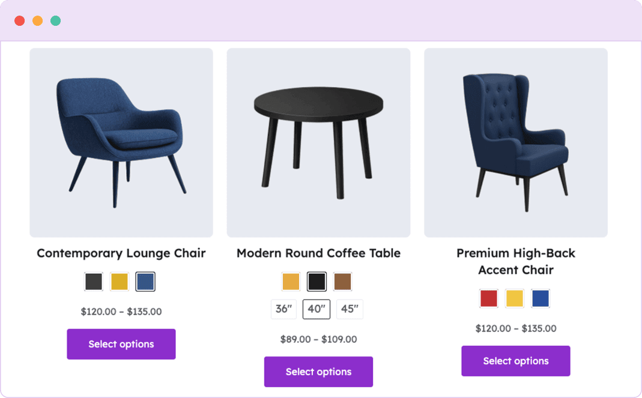Image resolution: width=642 pixels, height=398 pixels.
Task: Select the 36″ size option
Action: pos(283,309)
